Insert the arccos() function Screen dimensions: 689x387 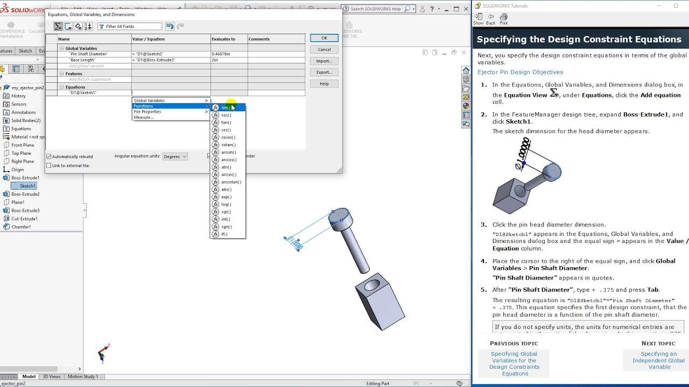click(228, 160)
